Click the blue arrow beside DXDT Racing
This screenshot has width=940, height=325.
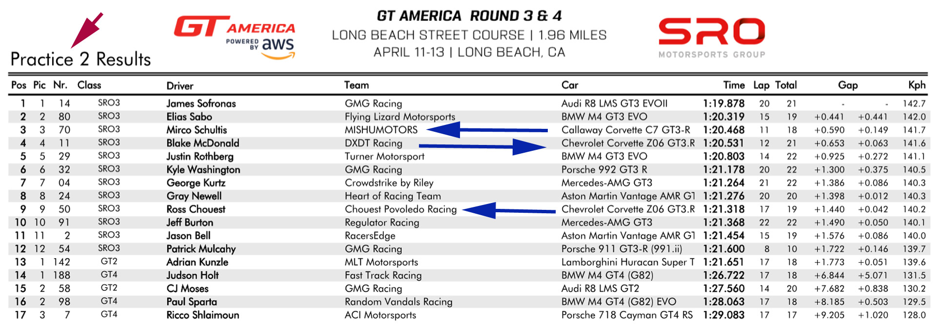click(482, 146)
